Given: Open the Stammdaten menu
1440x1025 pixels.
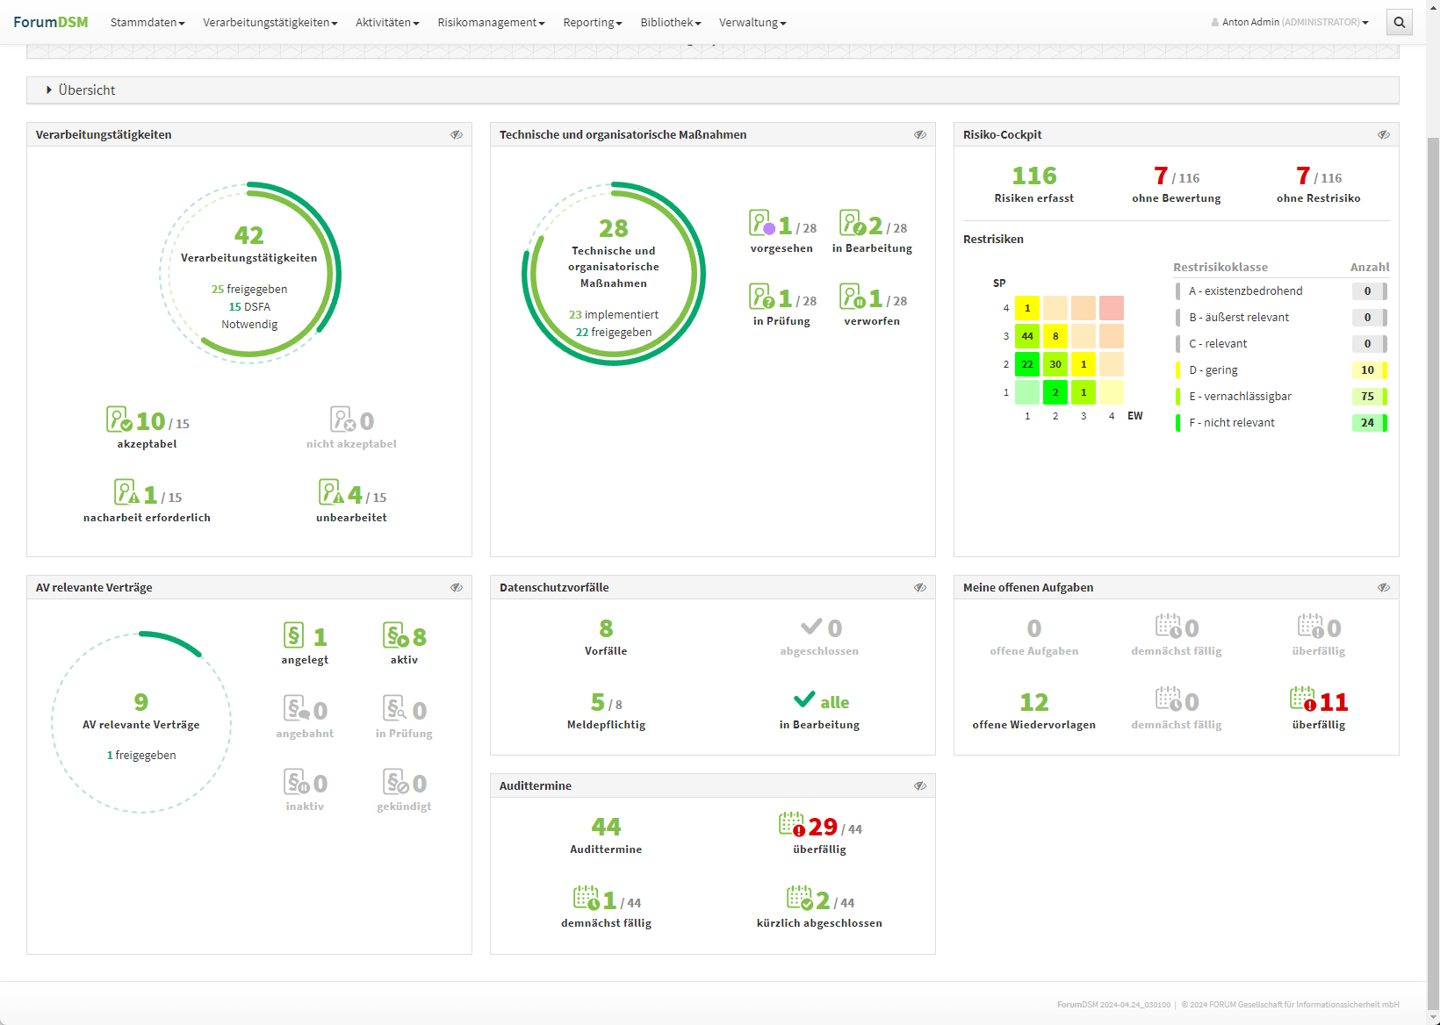Looking at the screenshot, I should pyautogui.click(x=148, y=22).
